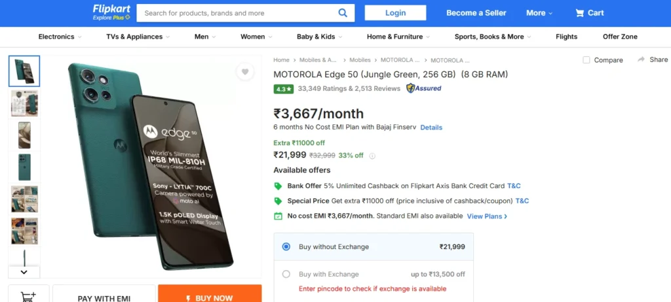
Task: Click the Share arrow icon
Action: coord(641,59)
